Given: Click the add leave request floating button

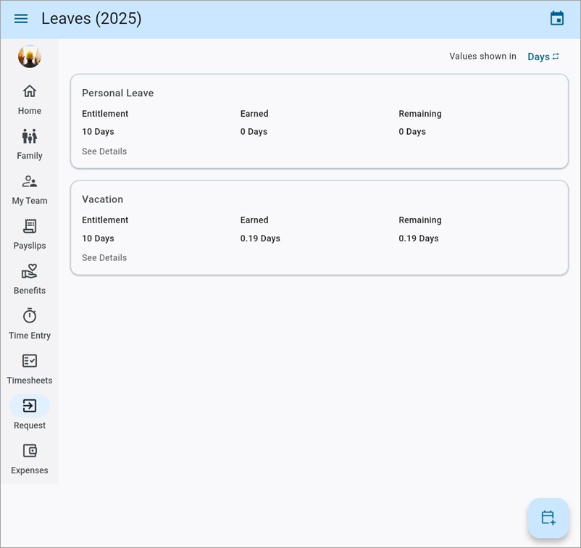Looking at the screenshot, I should click(x=548, y=518).
